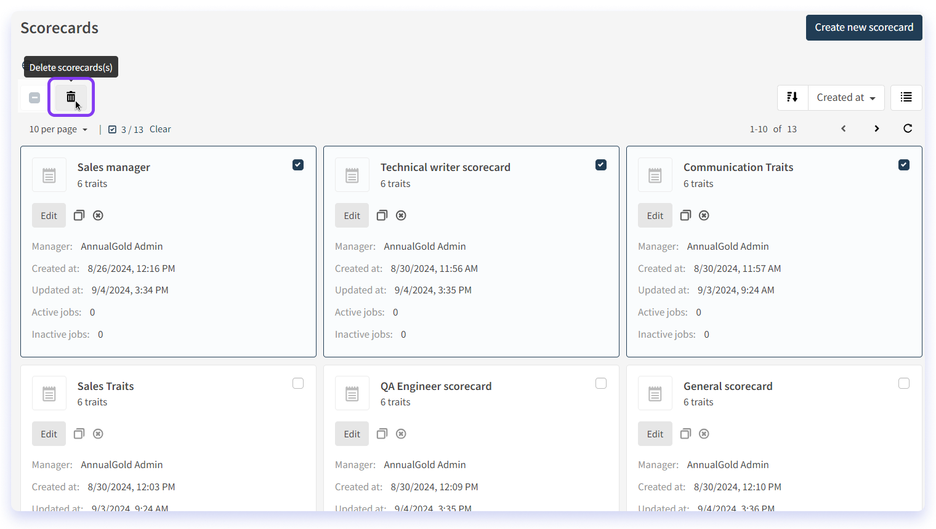936x529 pixels.
Task: Edit the Sales Traits scorecard
Action: point(49,434)
